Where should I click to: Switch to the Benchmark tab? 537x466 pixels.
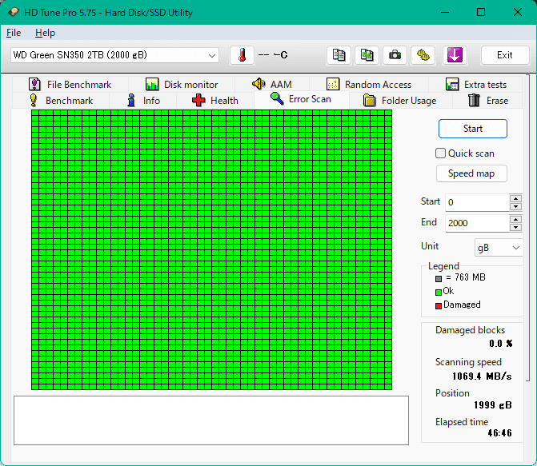coord(61,101)
